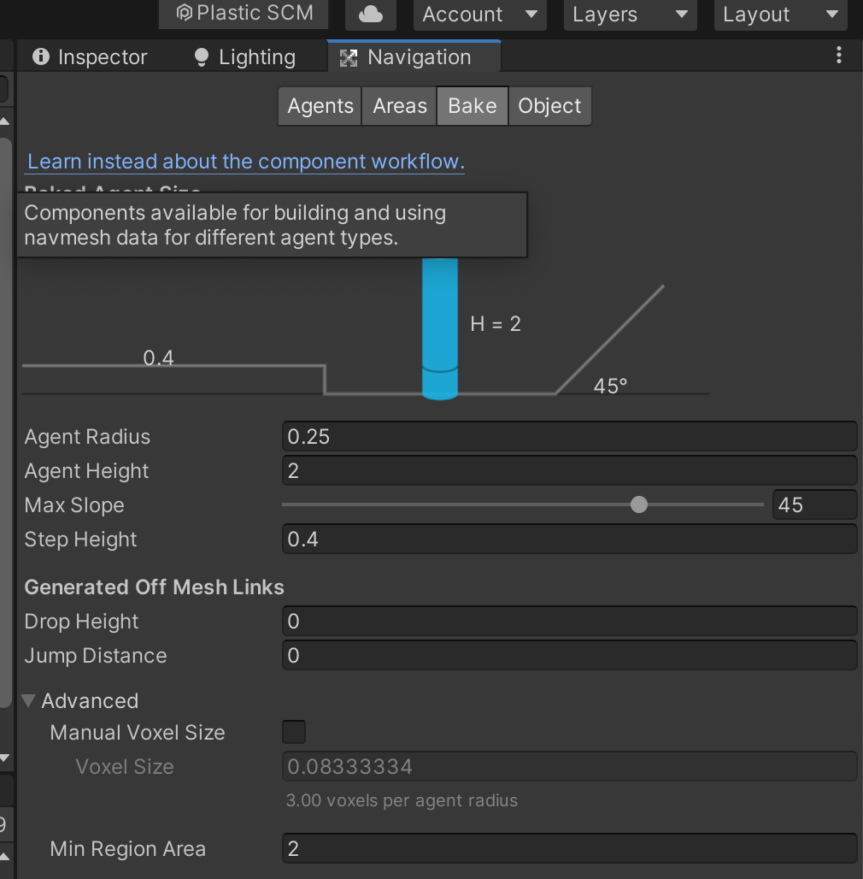Viewport: 863px width, 879px height.
Task: Click the Agent Radius input field
Action: [x=568, y=436]
